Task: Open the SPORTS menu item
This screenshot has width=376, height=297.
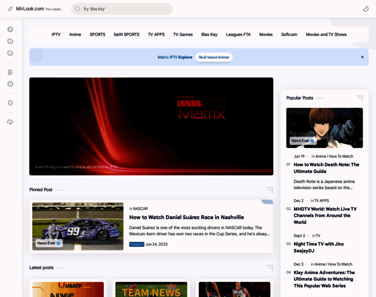Action: click(97, 35)
